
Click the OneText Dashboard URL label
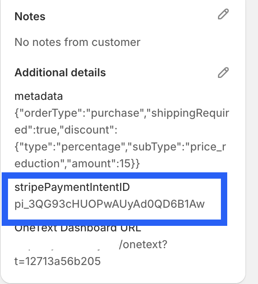(x=78, y=229)
